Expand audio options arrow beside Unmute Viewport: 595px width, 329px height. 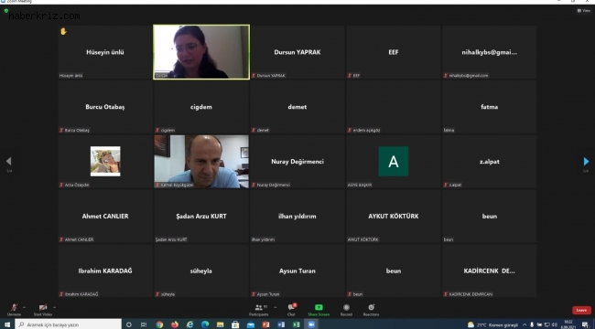25,307
